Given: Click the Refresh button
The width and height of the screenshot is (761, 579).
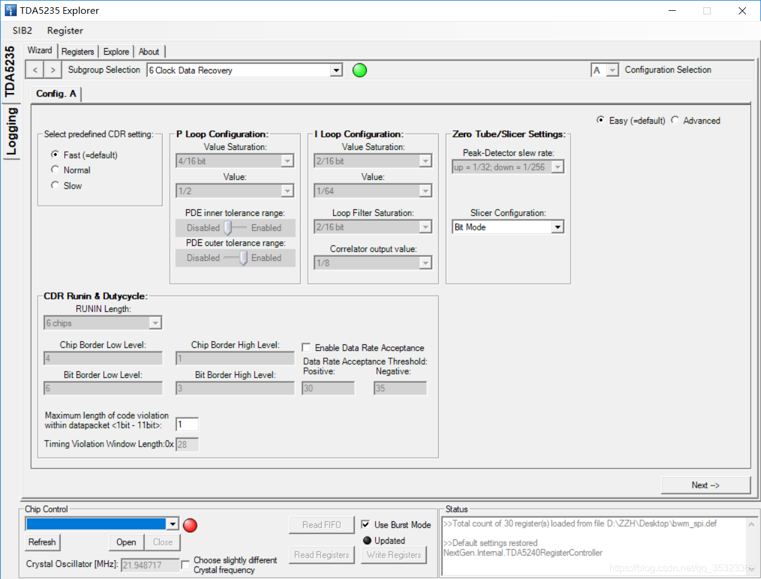Looking at the screenshot, I should [42, 542].
